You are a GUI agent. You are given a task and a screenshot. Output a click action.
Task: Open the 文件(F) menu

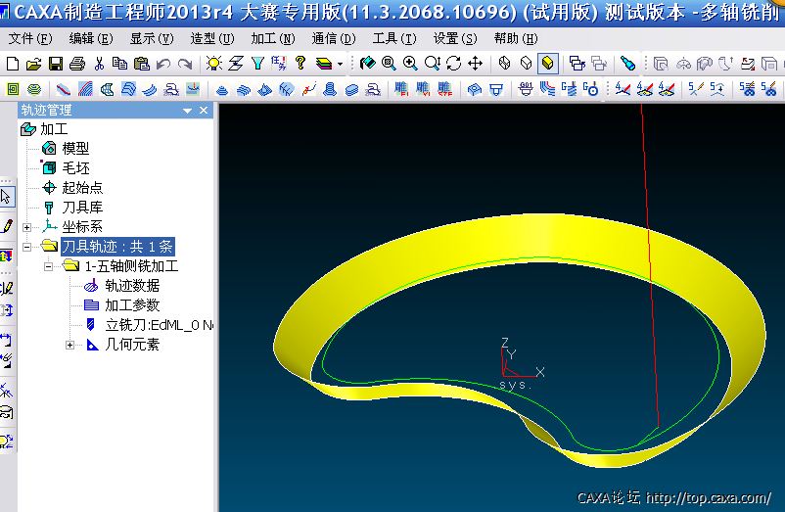tap(30, 38)
